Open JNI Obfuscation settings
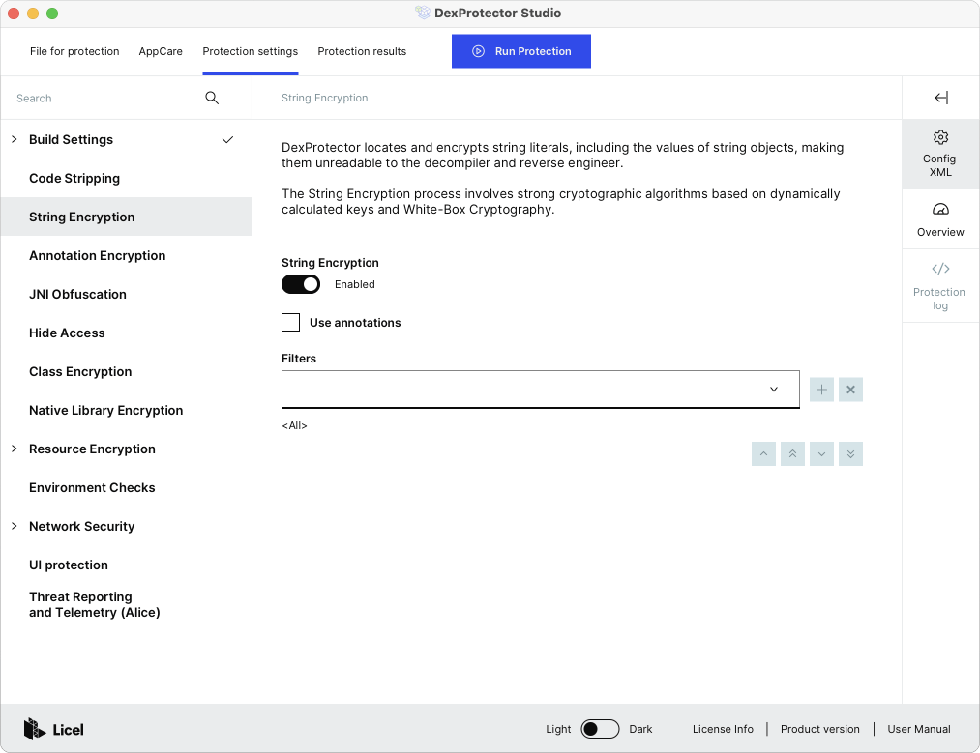The height and width of the screenshot is (753, 980). click(x=127, y=295)
